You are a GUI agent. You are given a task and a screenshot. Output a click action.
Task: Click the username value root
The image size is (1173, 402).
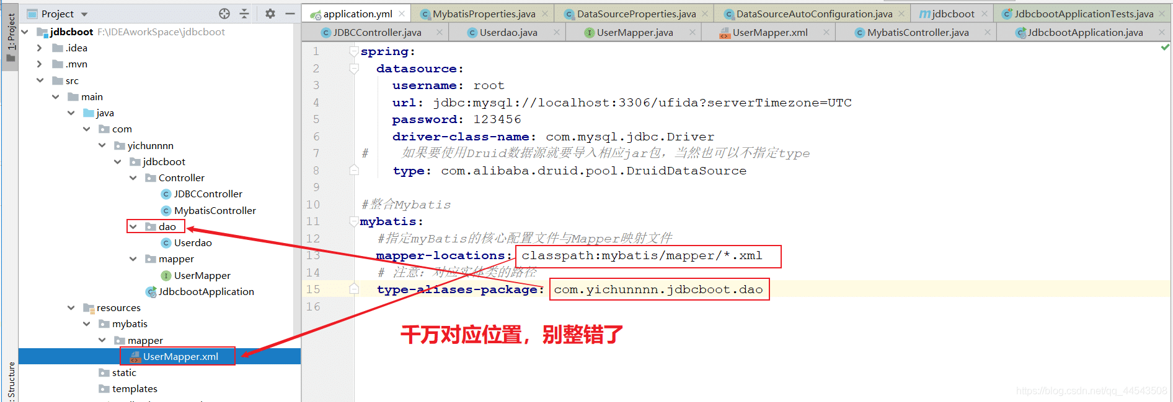[x=489, y=85]
